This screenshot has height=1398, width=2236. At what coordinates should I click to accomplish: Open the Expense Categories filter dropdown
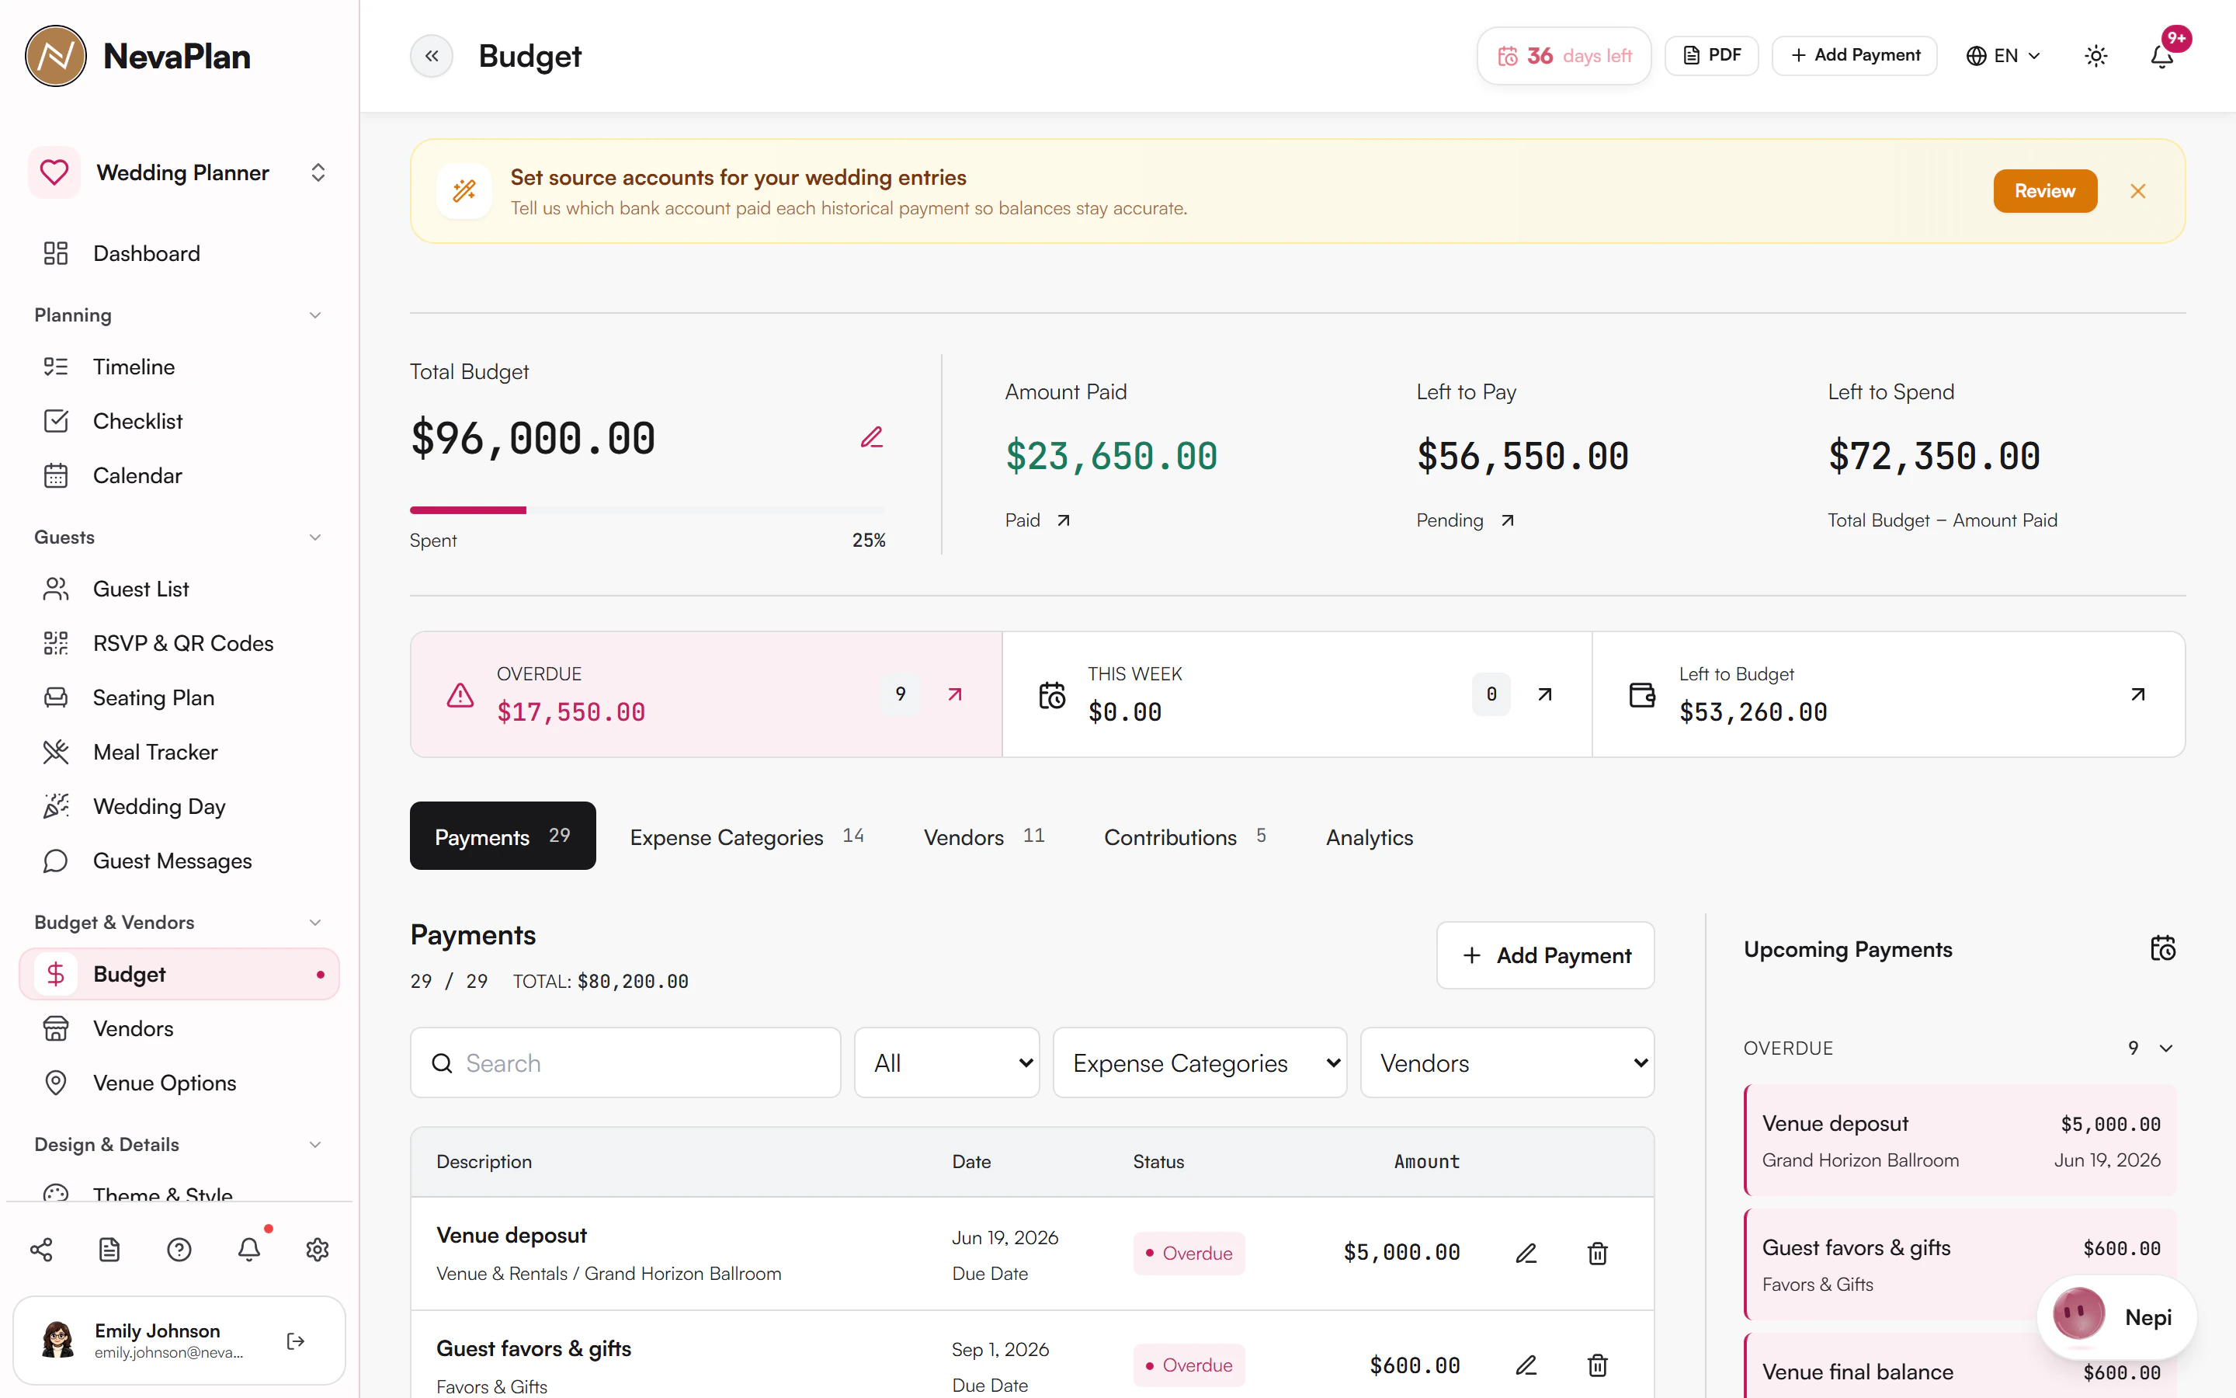pos(1200,1063)
